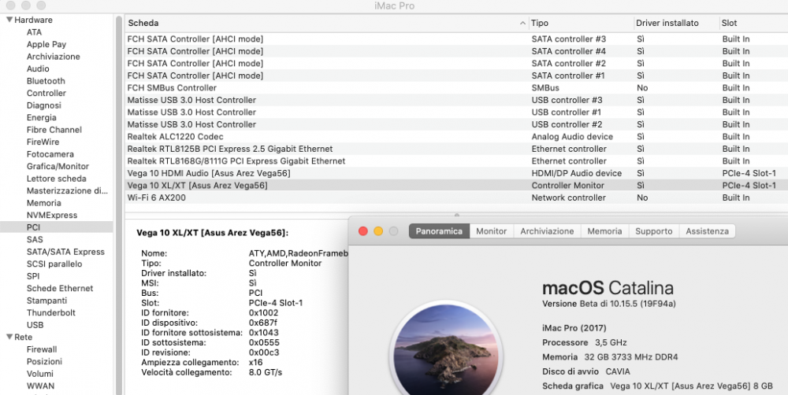
Task: Click the Versione Beta di 10.15.5 text
Action: coord(608,304)
